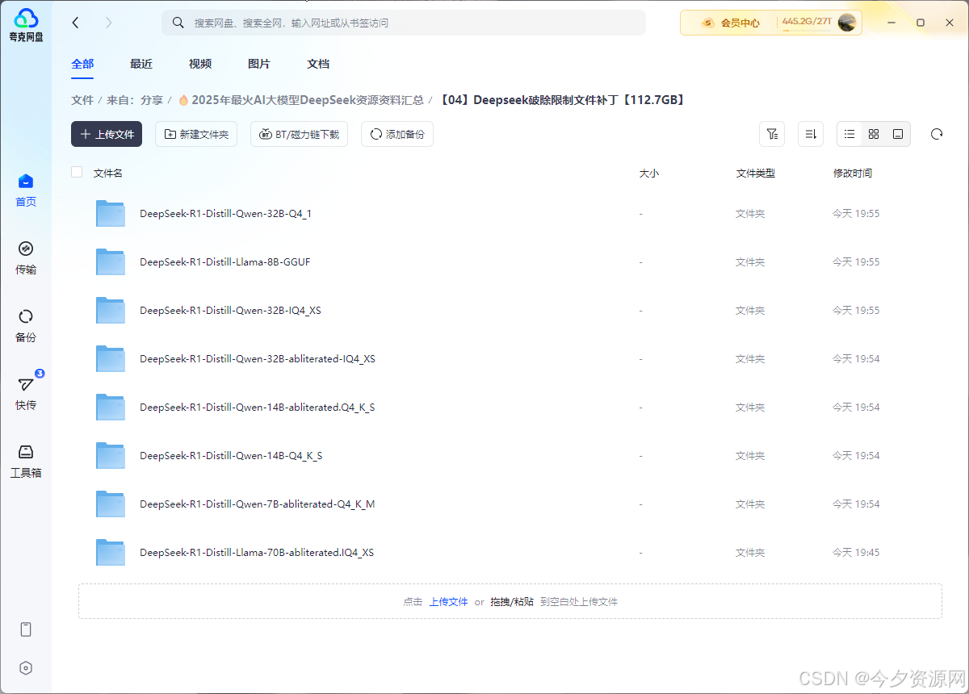Open the settings hexagon icon in the sidebar
Image resolution: width=969 pixels, height=694 pixels.
(26, 668)
